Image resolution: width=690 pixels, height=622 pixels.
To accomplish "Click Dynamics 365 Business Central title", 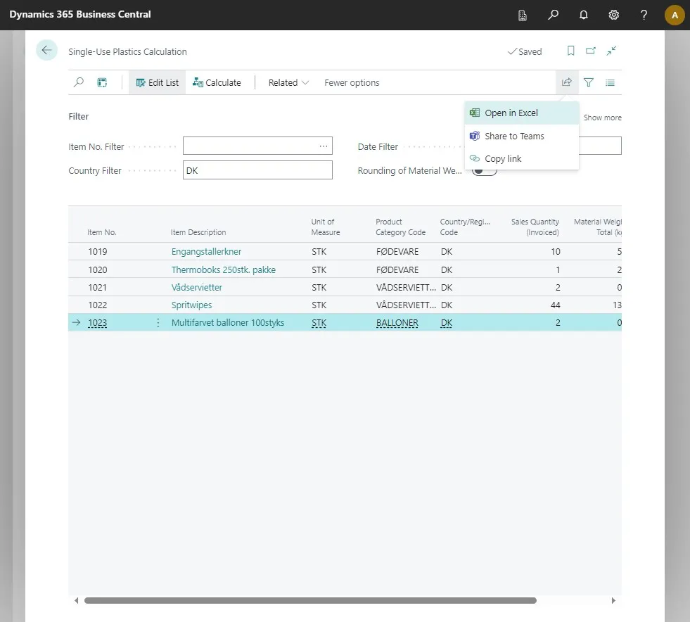I will pyautogui.click(x=80, y=15).
